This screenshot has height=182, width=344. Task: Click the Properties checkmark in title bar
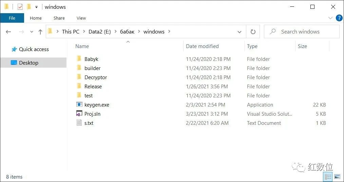tap(20, 7)
